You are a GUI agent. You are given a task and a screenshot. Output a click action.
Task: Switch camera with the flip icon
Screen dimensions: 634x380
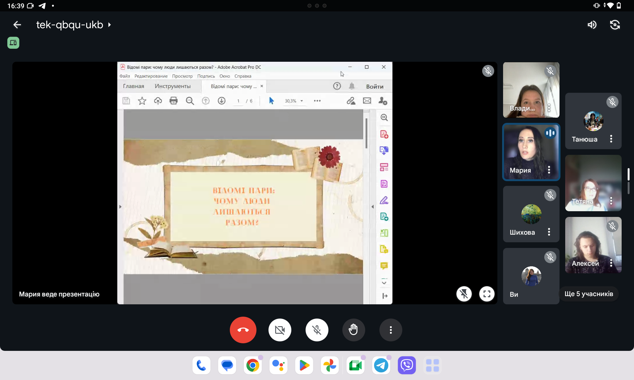pyautogui.click(x=615, y=25)
